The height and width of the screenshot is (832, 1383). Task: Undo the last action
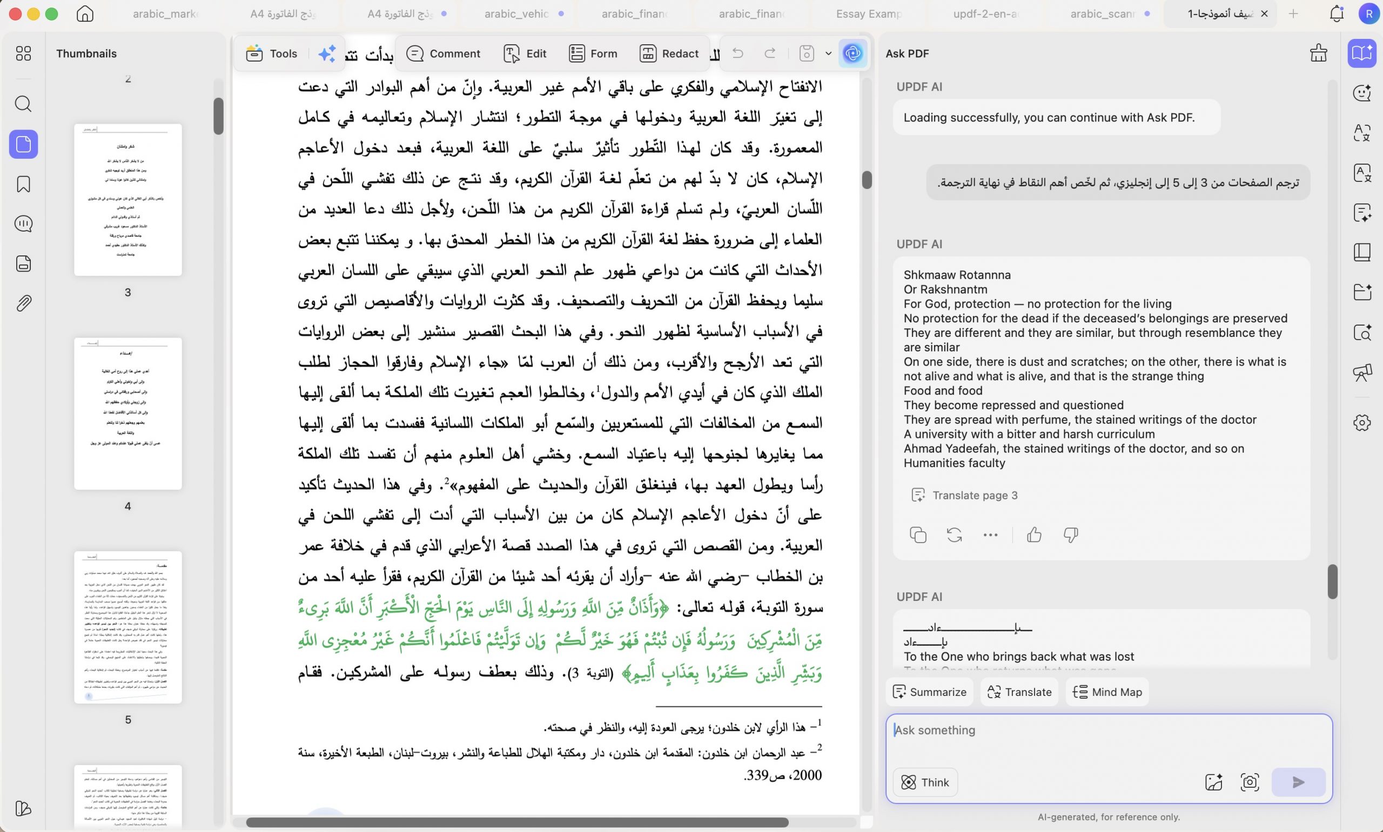[738, 53]
